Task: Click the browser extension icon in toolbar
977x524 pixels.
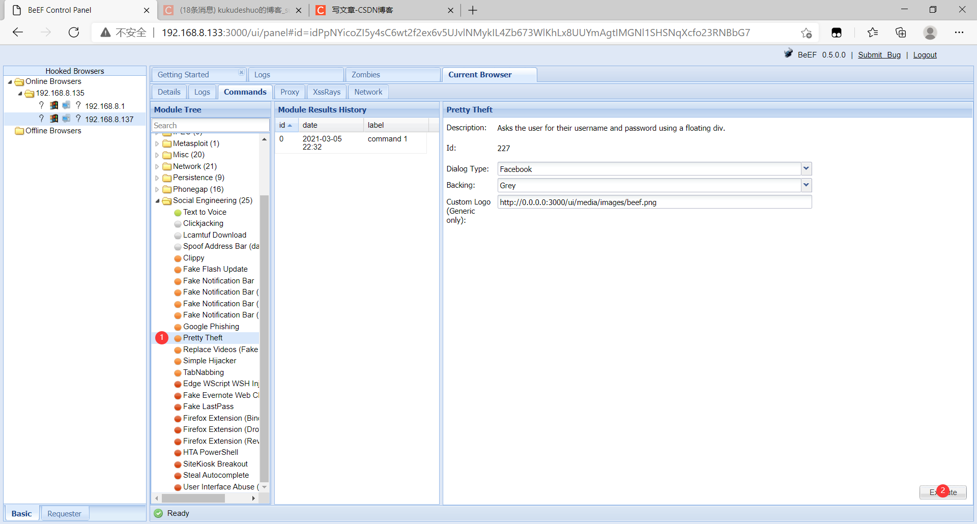Action: [837, 33]
